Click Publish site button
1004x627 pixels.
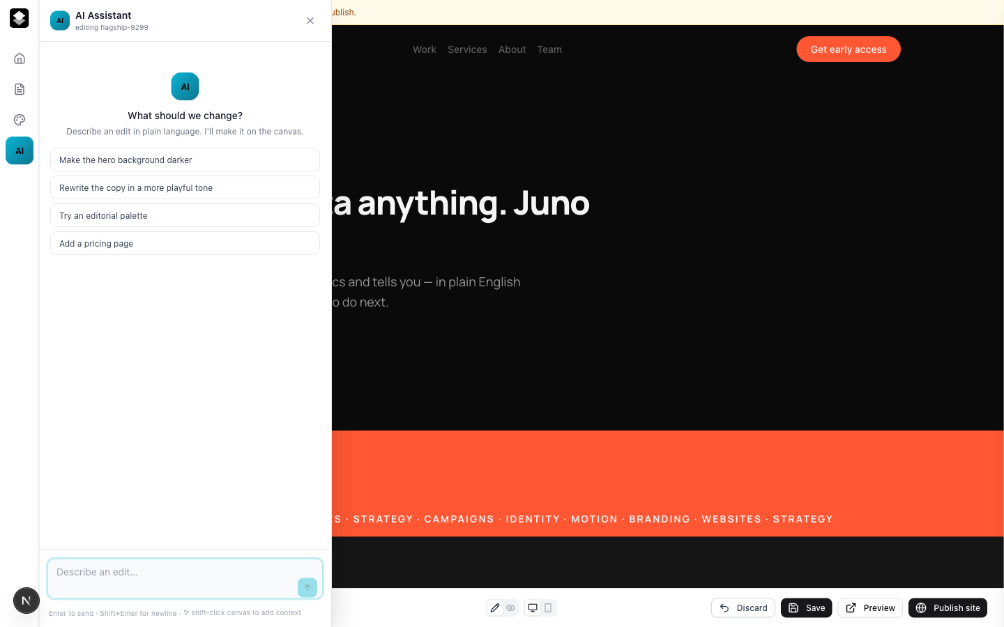[x=948, y=608]
